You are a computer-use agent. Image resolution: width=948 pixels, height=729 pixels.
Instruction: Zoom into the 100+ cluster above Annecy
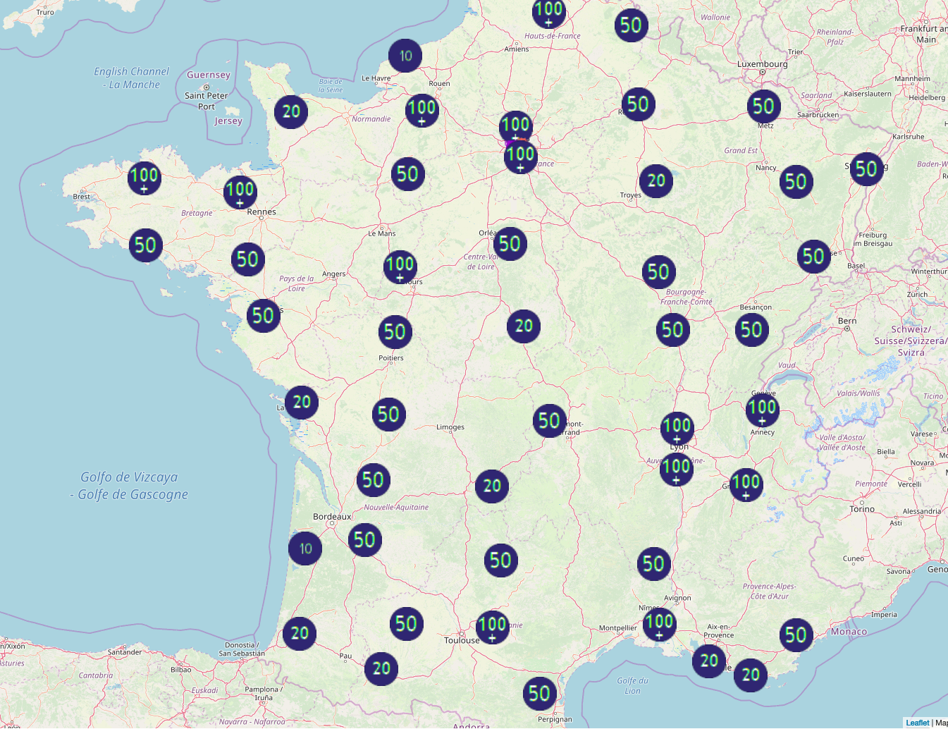[x=762, y=409]
